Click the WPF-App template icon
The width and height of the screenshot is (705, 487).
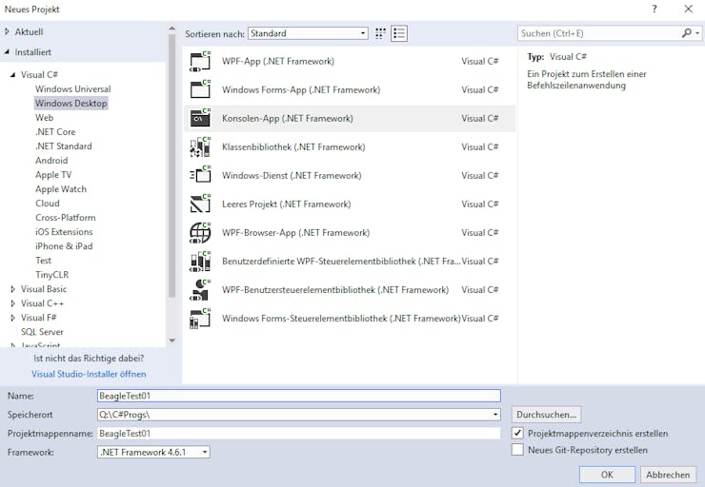[x=200, y=62]
